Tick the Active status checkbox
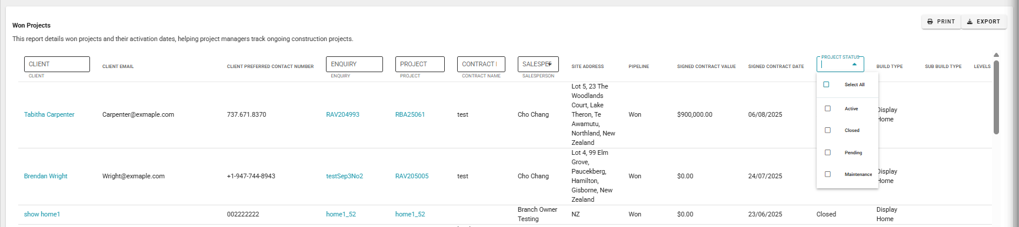The image size is (1019, 227). click(x=828, y=109)
